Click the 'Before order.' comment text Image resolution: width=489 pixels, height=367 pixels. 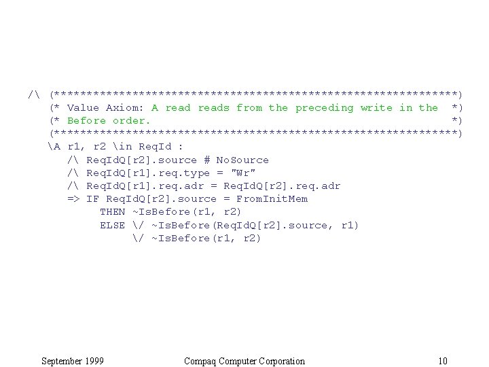(109, 121)
